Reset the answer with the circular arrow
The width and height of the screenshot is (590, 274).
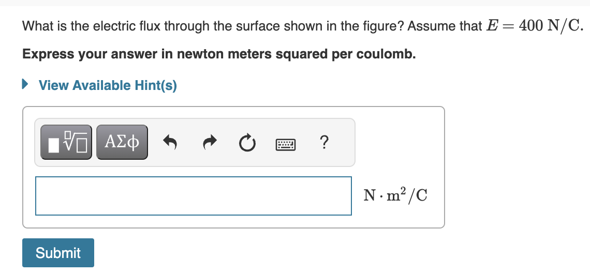click(x=247, y=142)
